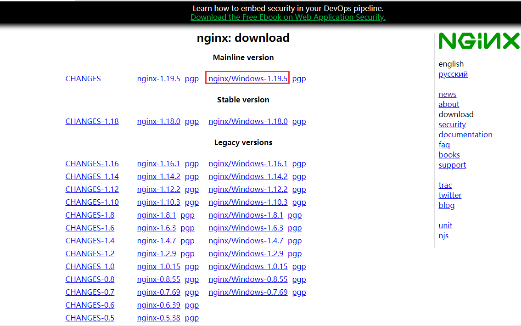Image resolution: width=521 pixels, height=326 pixels.
Task: Open the njs project link
Action: click(443, 236)
